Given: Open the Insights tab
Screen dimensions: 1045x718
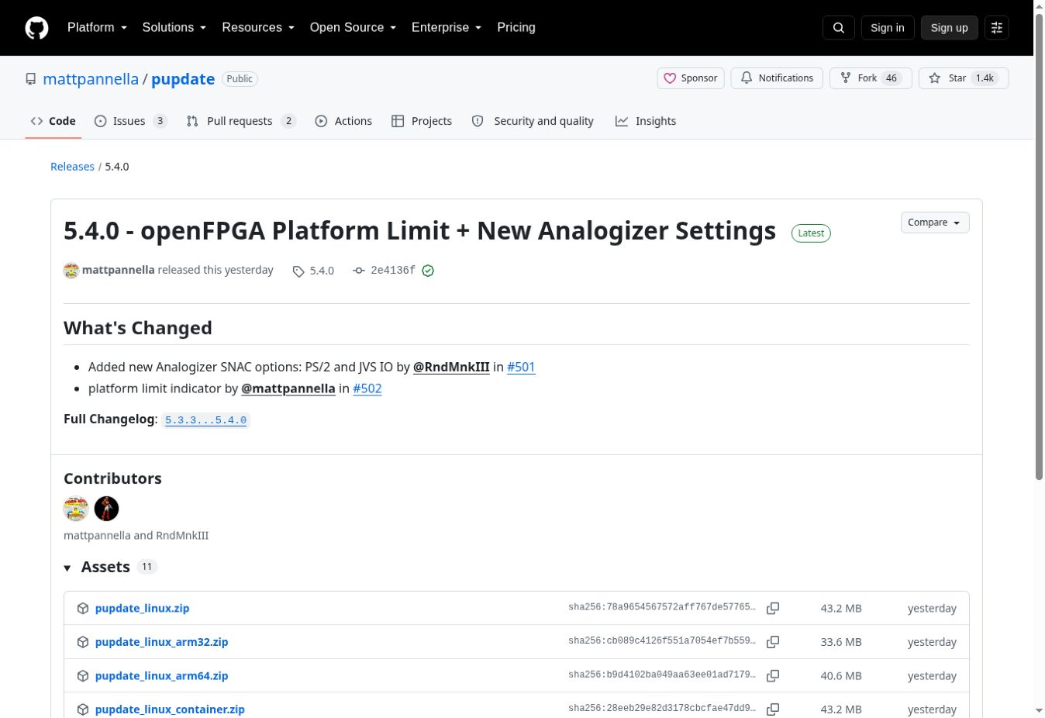Looking at the screenshot, I should coord(646,122).
